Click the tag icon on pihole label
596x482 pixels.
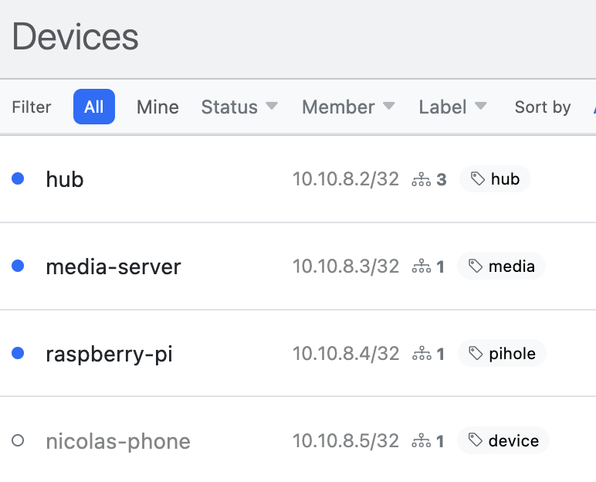pyautogui.click(x=476, y=353)
